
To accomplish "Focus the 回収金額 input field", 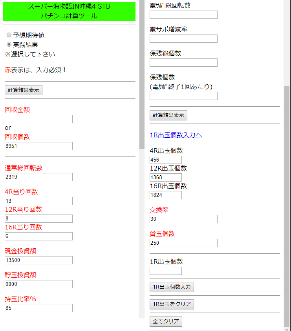I will click(38, 119).
